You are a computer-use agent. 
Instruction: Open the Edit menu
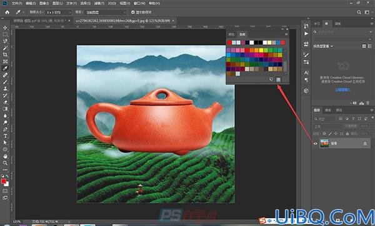31,3
